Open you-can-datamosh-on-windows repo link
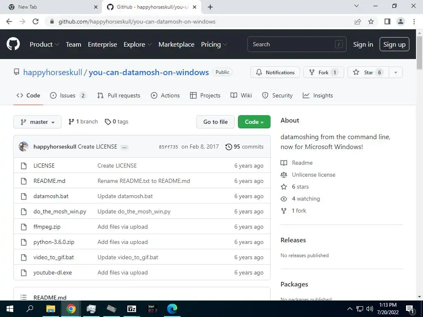Screen dimensions: 423x317 click(149, 72)
